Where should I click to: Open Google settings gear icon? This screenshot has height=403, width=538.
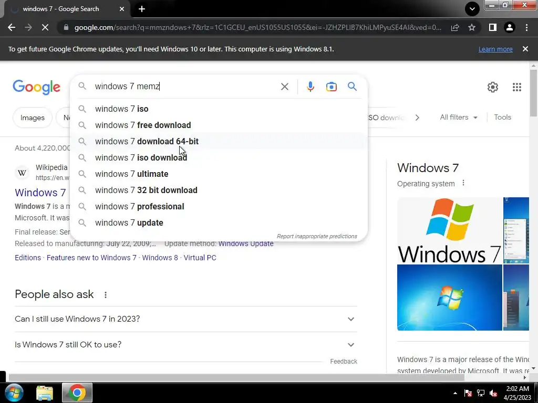click(x=493, y=87)
